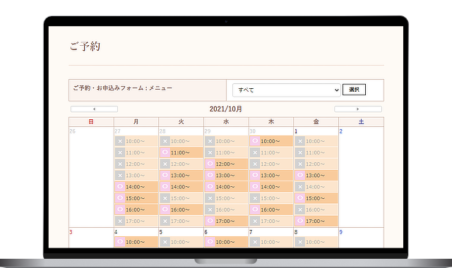Click the ご予約 page heading
The height and width of the screenshot is (268, 452).
coord(85,46)
